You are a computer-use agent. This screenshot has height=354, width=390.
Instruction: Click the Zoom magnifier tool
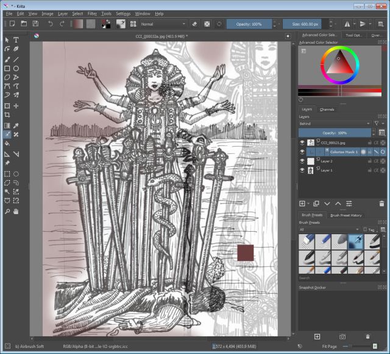[x=7, y=210]
